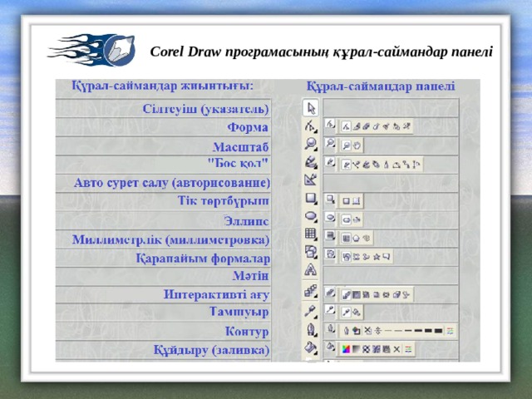Open Fountain Fill gradient swatch in Fill flyout

(356, 349)
